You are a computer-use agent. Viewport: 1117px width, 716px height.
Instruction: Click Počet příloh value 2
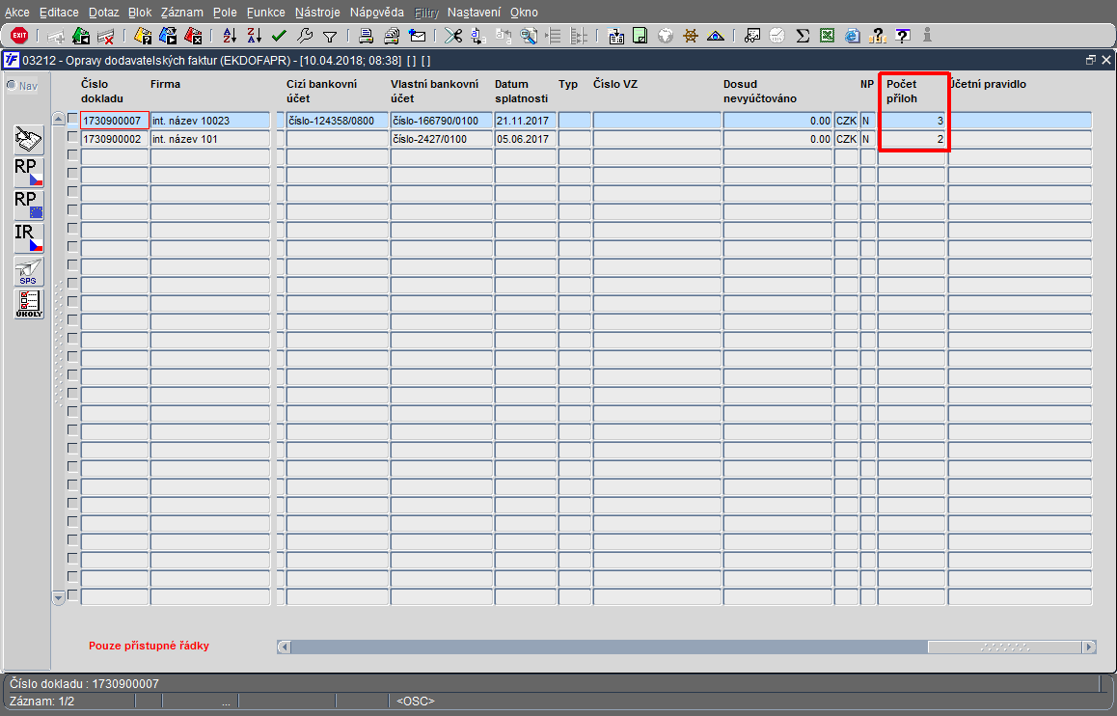(x=912, y=139)
